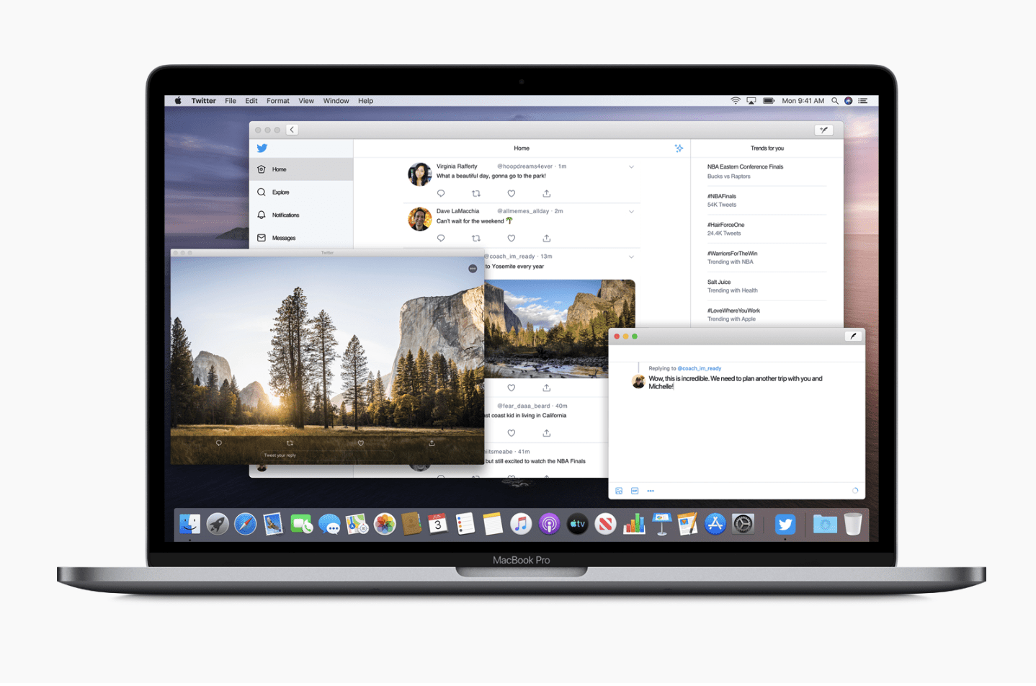
Task: Expand options chevron on Dave LaMacchia's tweet
Action: point(631,212)
